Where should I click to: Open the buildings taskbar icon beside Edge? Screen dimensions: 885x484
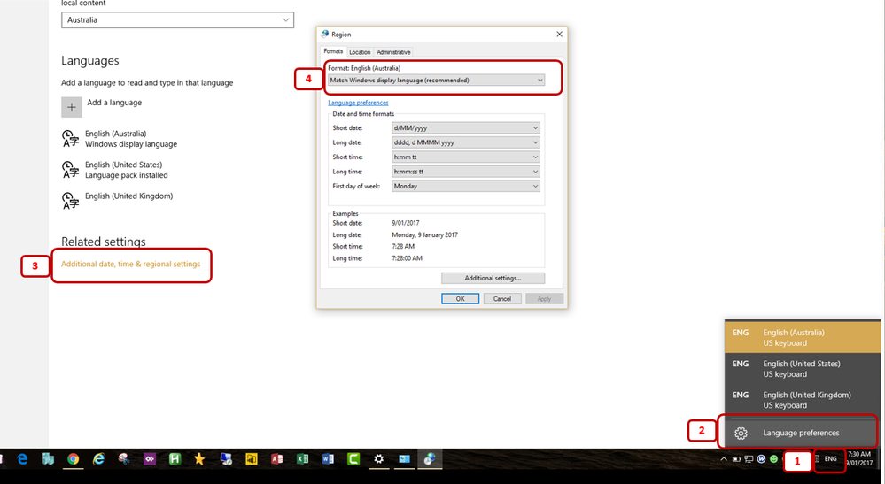[x=48, y=459]
